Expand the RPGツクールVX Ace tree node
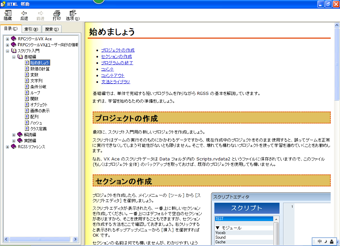 pyautogui.click(x=7, y=39)
